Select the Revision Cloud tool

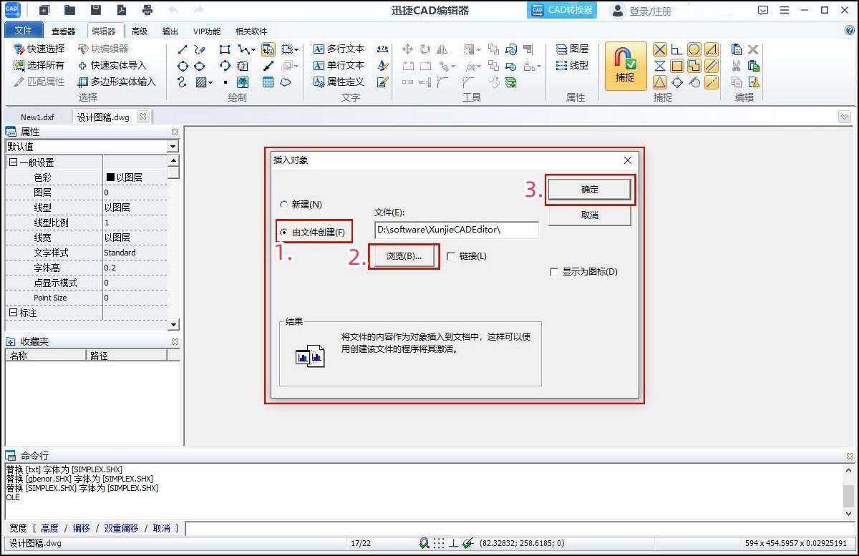284,82
